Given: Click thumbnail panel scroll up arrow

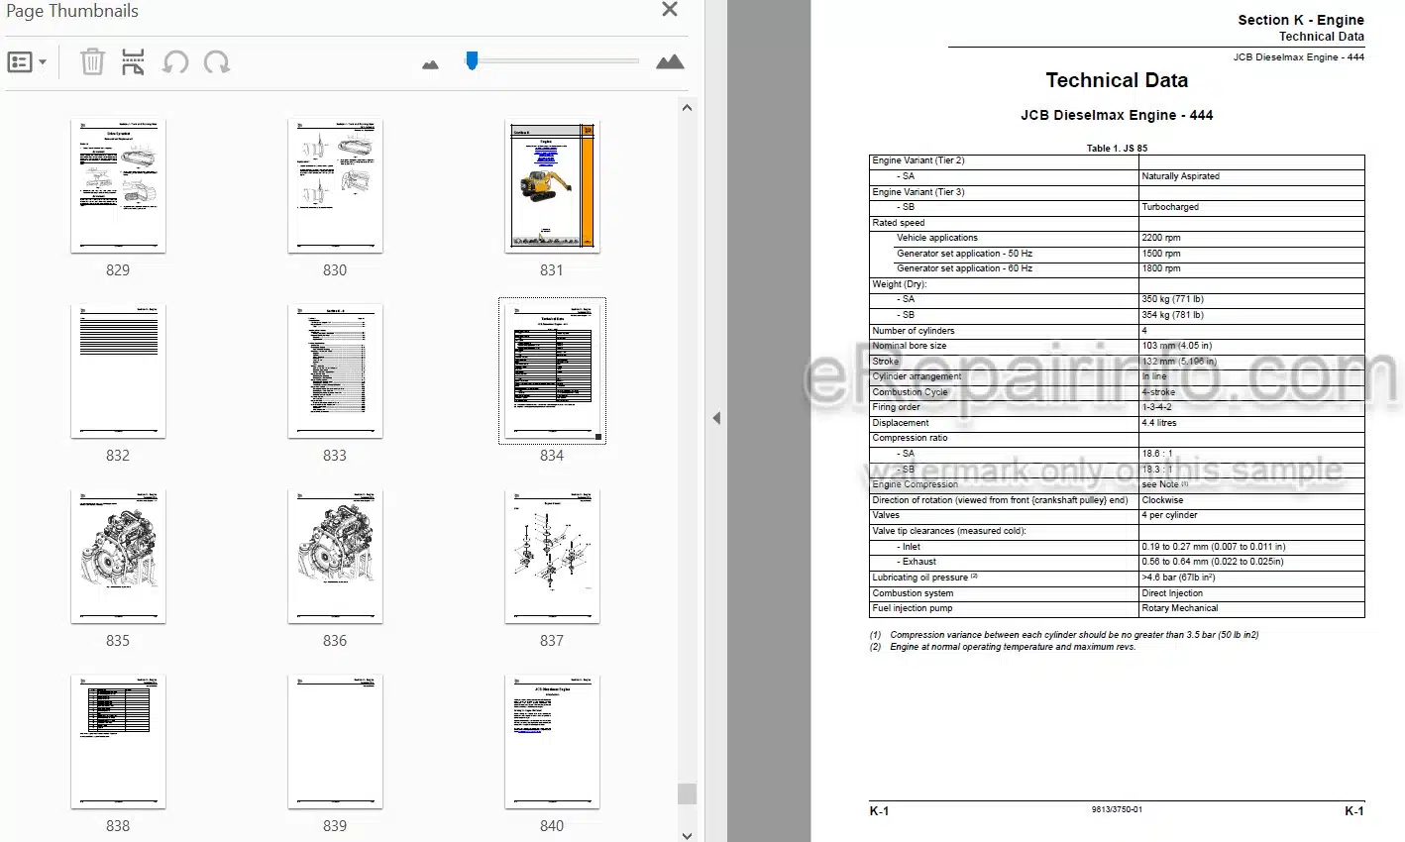Looking at the screenshot, I should click(687, 107).
